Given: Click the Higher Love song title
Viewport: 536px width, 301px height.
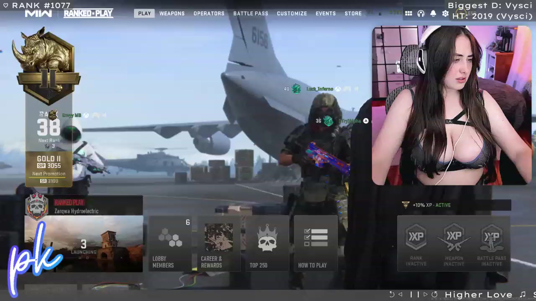Looking at the screenshot, I should click(x=478, y=295).
